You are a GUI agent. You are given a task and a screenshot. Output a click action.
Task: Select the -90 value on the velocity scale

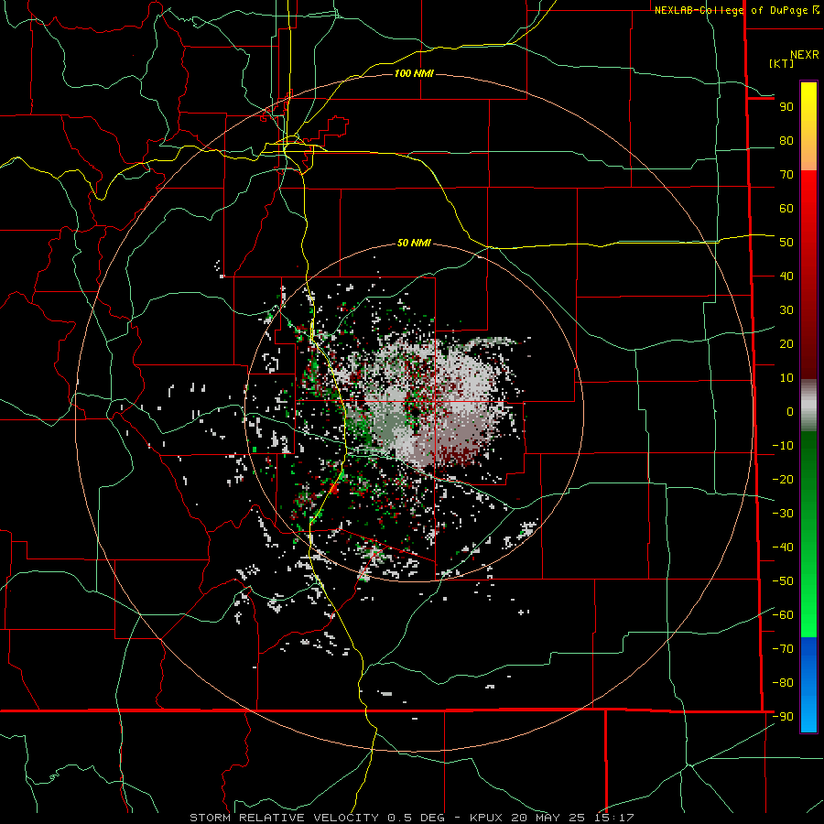click(x=783, y=717)
